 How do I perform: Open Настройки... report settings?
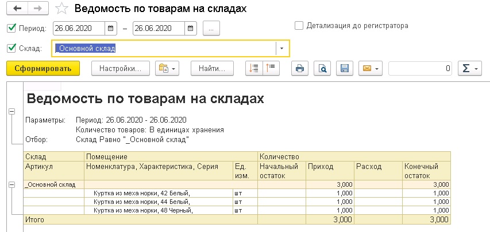120,68
